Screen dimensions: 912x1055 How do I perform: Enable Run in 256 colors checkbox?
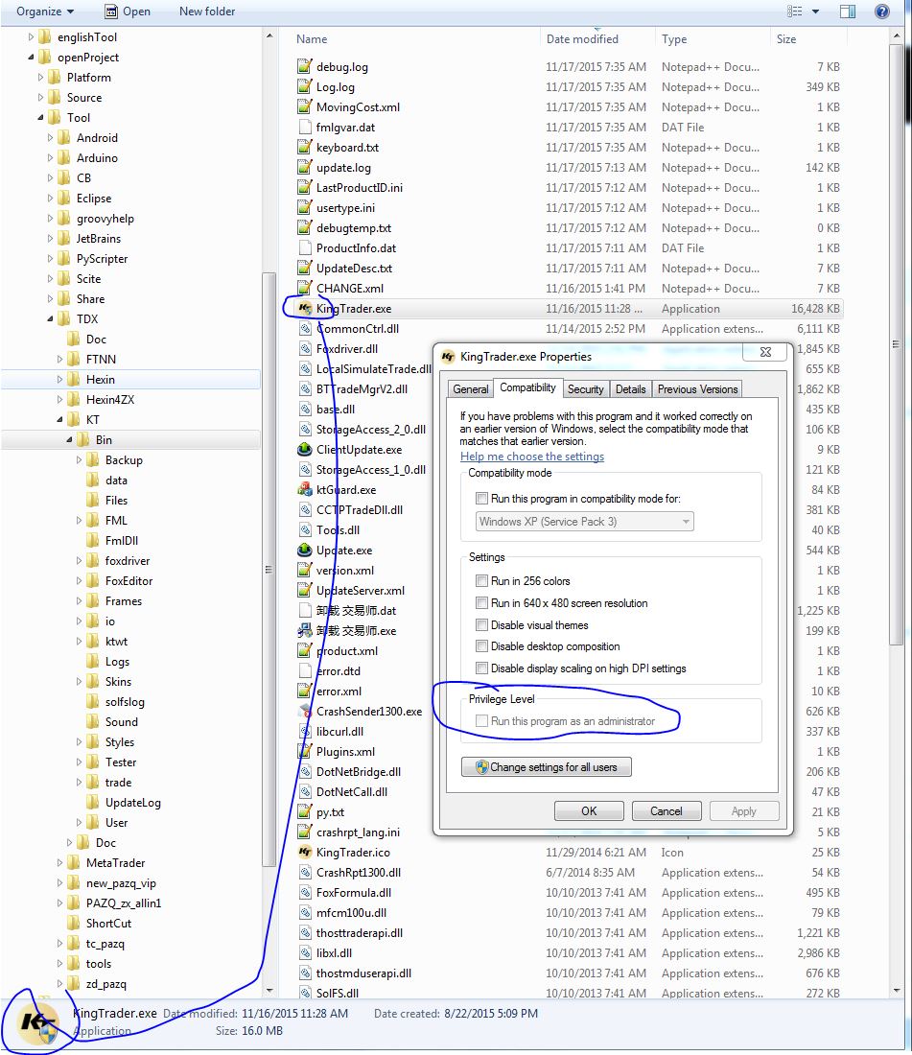(481, 581)
